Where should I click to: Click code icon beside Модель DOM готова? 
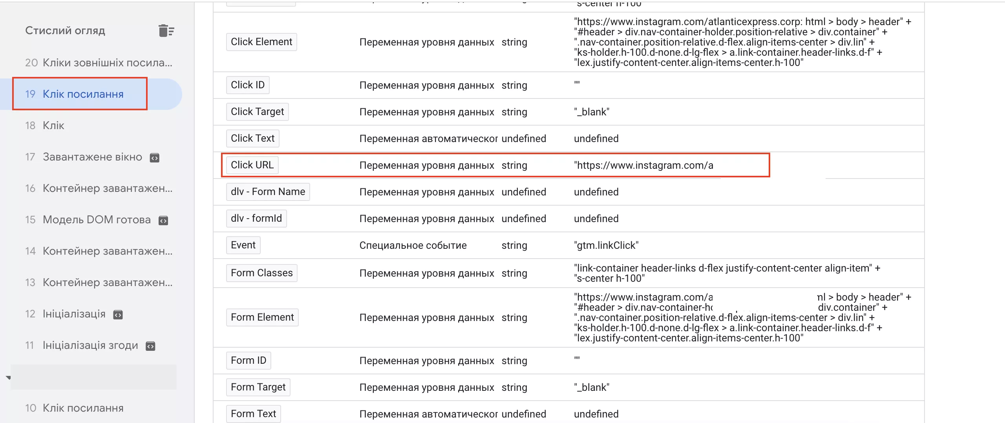(163, 221)
